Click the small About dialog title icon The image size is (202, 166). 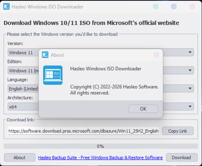tap(45, 55)
